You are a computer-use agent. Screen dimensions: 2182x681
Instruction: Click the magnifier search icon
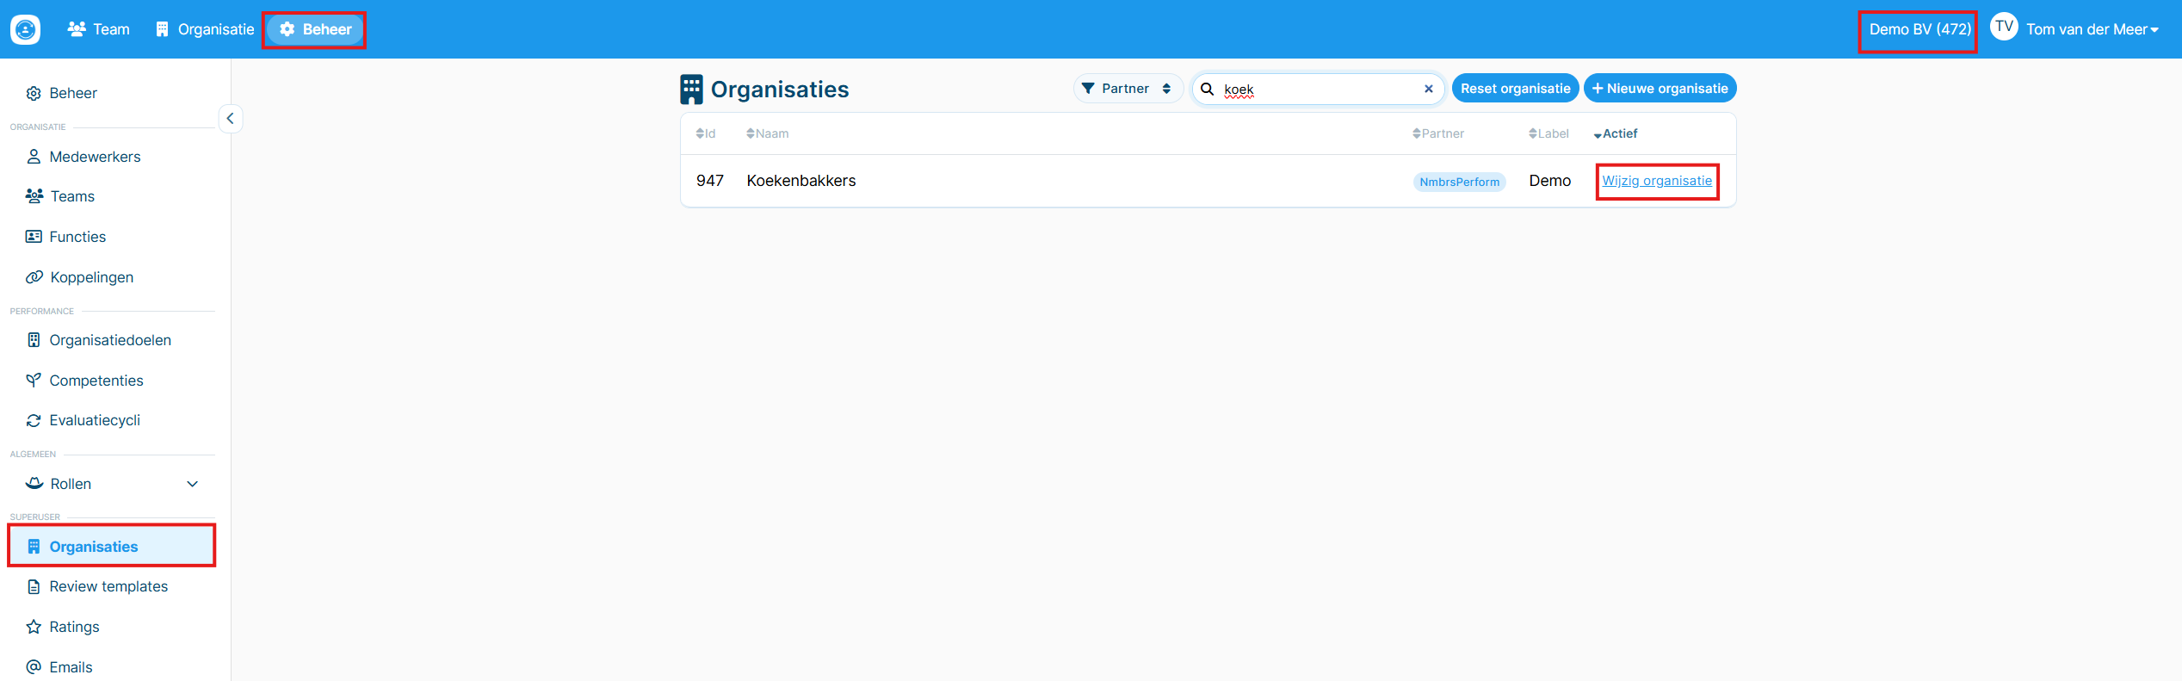pos(1208,89)
